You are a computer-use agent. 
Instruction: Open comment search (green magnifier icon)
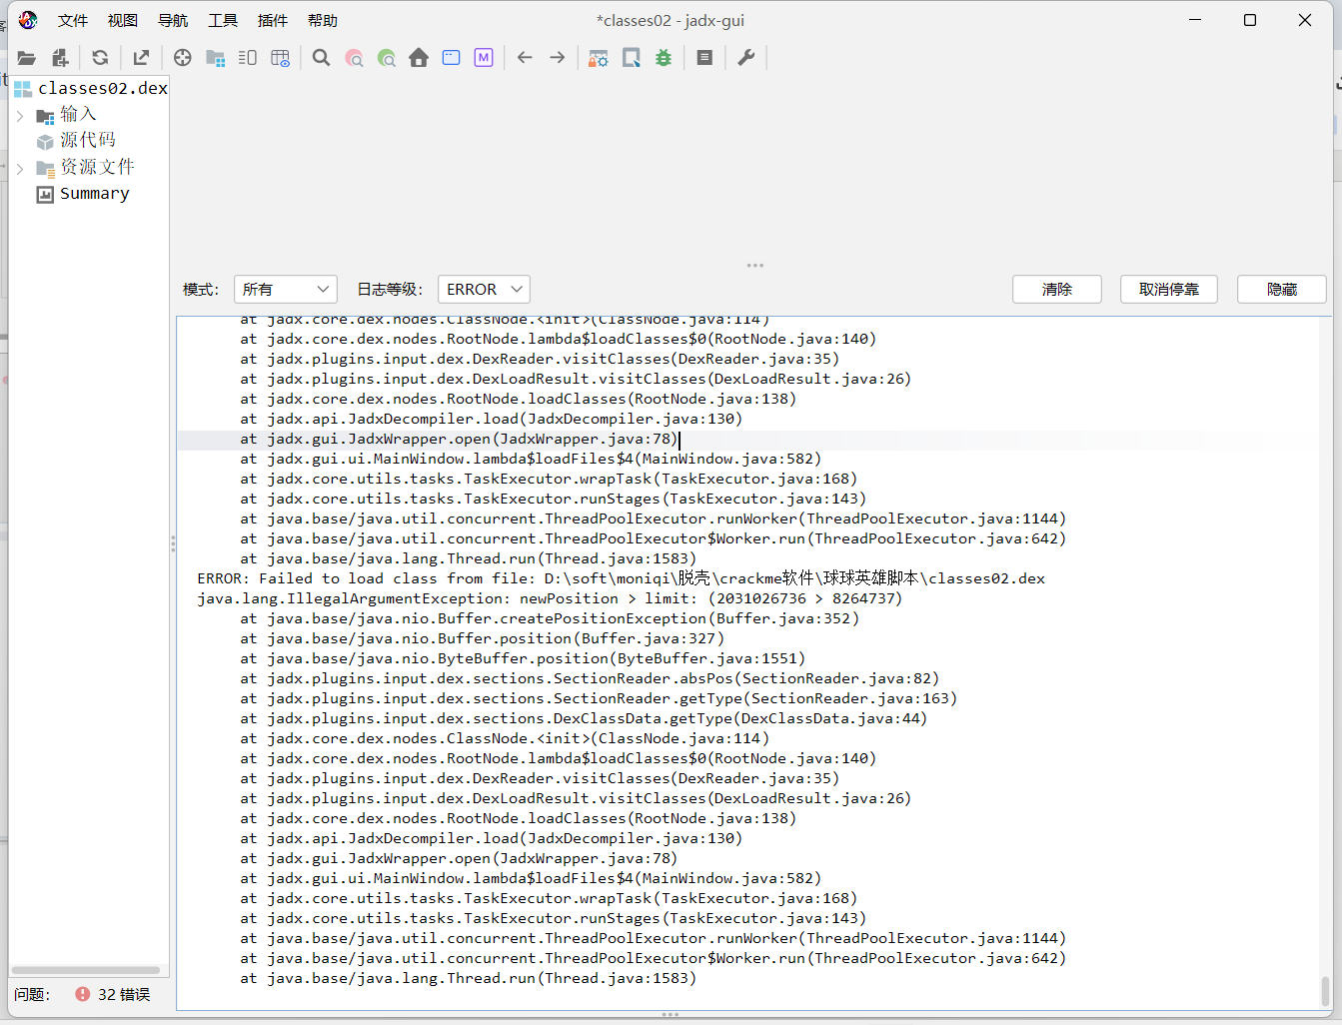coord(387,58)
